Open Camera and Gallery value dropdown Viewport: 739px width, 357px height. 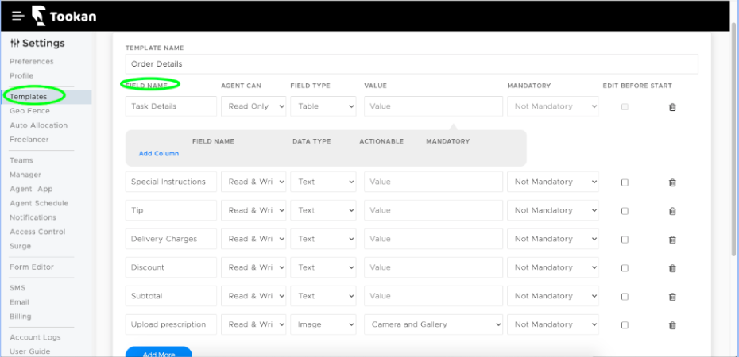tap(434, 324)
